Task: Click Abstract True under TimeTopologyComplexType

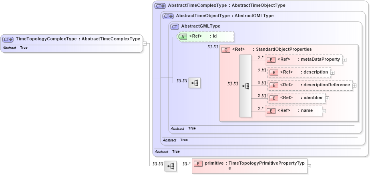Action: coord(15,48)
